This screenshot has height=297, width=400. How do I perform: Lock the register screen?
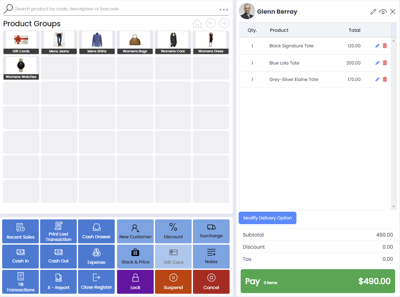tap(135, 282)
